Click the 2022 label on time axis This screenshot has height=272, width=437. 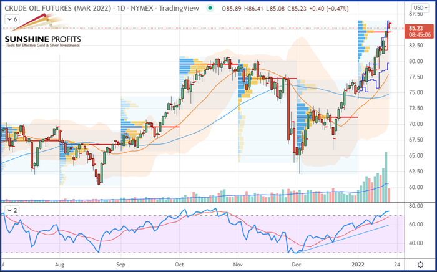click(x=358, y=265)
